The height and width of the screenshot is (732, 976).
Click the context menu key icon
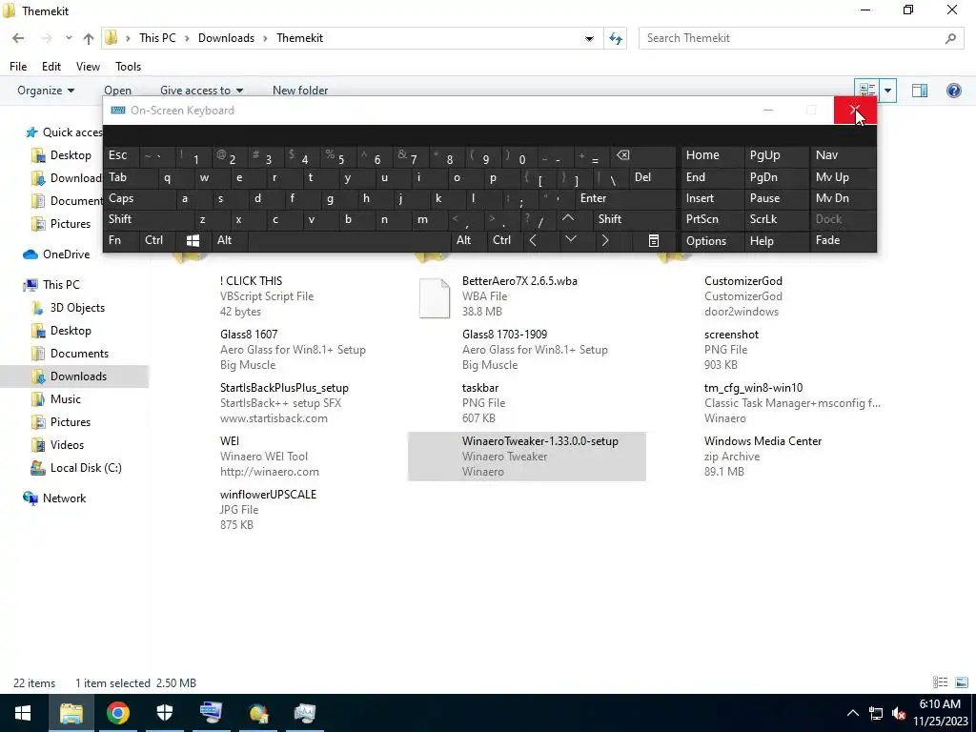(x=654, y=241)
